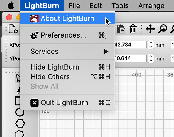
Task: Click the YPos value stepper arrows
Action: (151, 58)
